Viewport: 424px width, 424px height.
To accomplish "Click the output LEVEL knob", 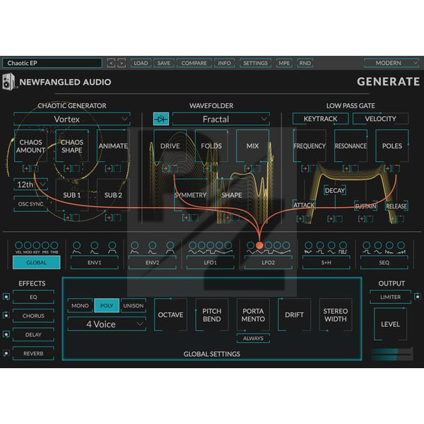I will pos(390,324).
